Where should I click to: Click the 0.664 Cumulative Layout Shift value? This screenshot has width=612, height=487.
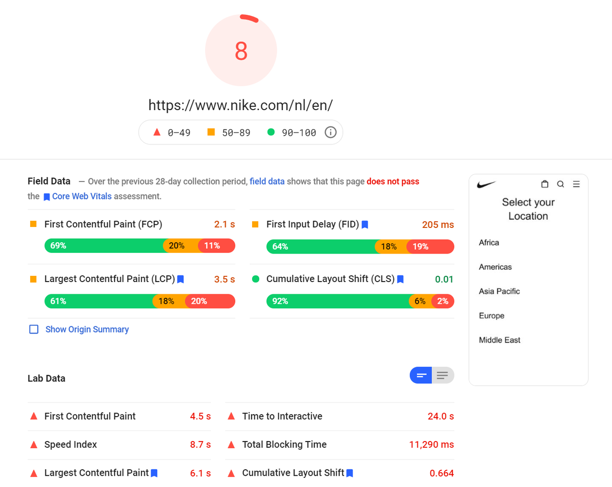pos(442,473)
